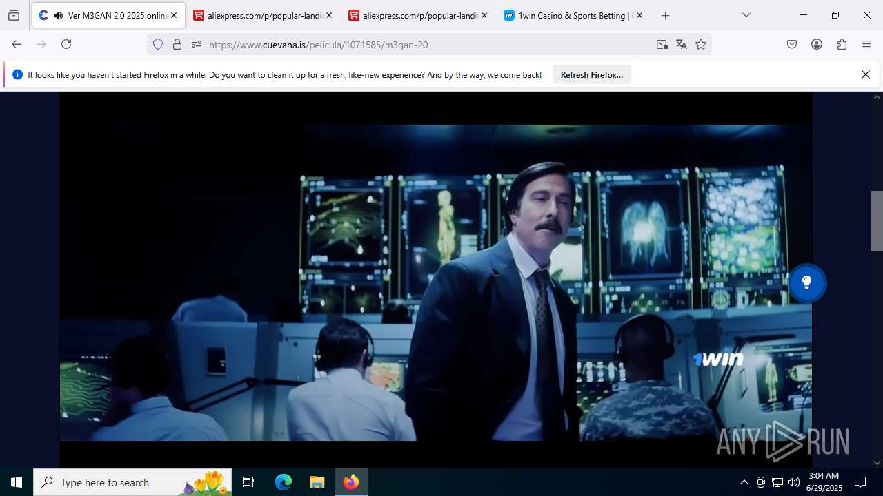
Task: Open the Windows notification center
Action: coord(860,482)
